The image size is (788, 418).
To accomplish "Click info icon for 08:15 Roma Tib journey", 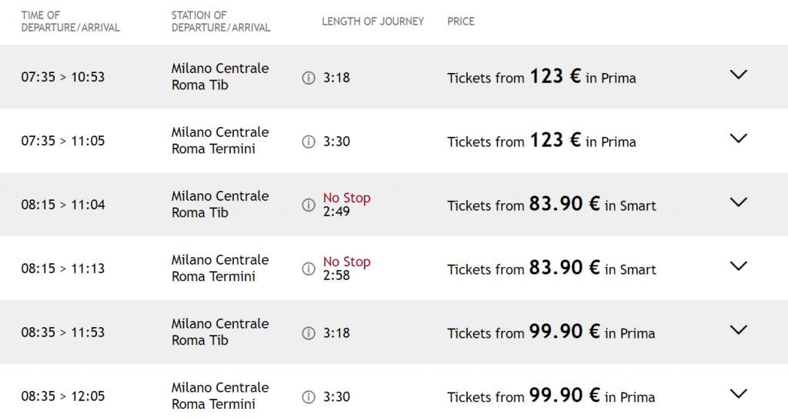I will [x=309, y=205].
